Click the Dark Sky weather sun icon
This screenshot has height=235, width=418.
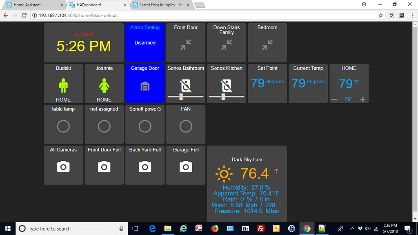224,173
